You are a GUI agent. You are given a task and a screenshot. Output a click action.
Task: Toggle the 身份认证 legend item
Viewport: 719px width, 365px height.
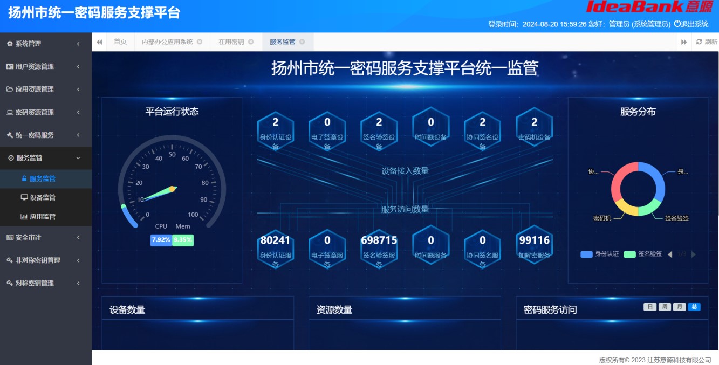600,254
